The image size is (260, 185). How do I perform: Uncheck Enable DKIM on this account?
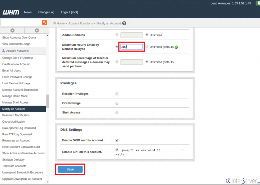coord(117,140)
